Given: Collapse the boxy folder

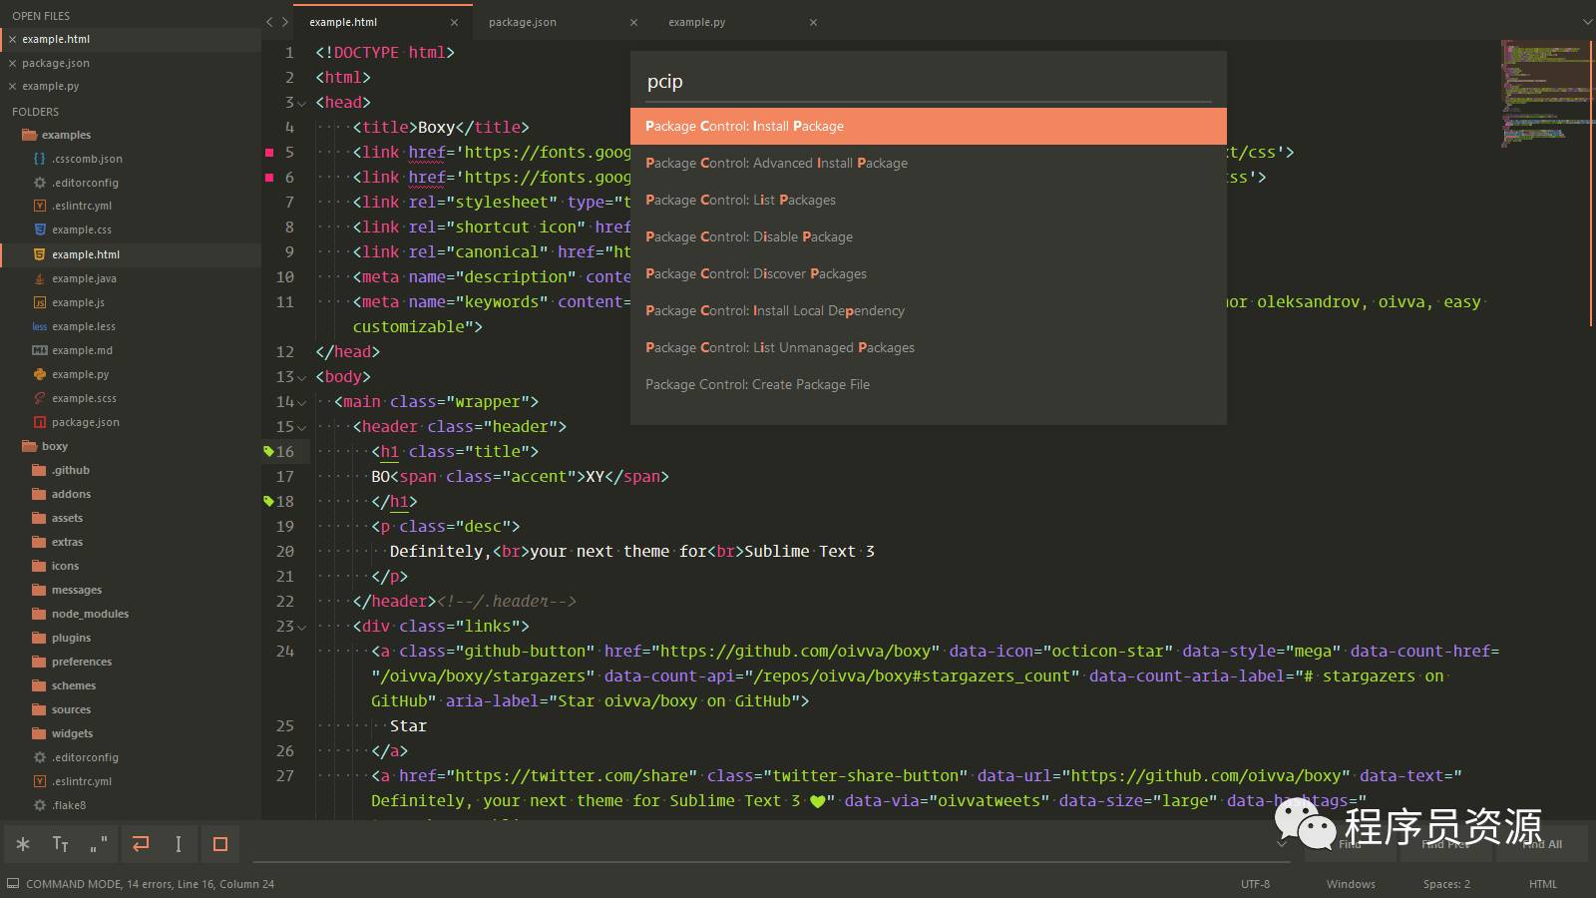Looking at the screenshot, I should [29, 446].
